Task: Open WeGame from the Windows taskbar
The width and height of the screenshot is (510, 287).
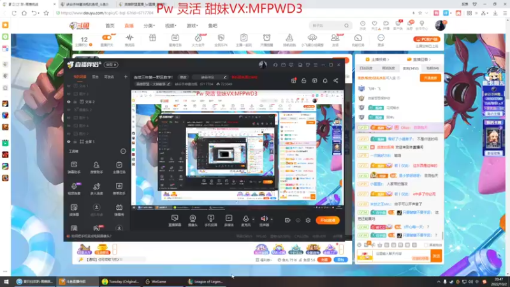Action: click(x=158, y=281)
